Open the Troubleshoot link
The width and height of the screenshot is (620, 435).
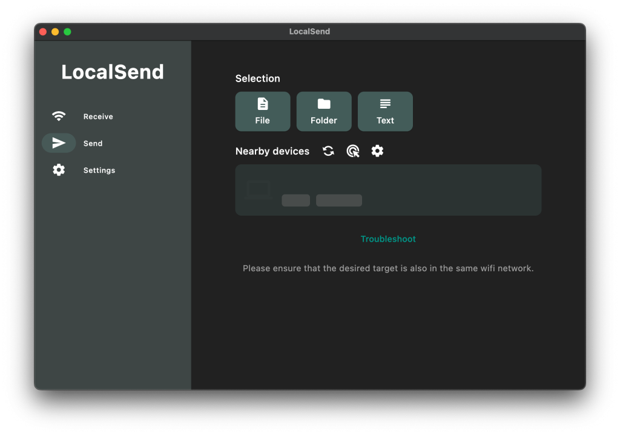388,239
